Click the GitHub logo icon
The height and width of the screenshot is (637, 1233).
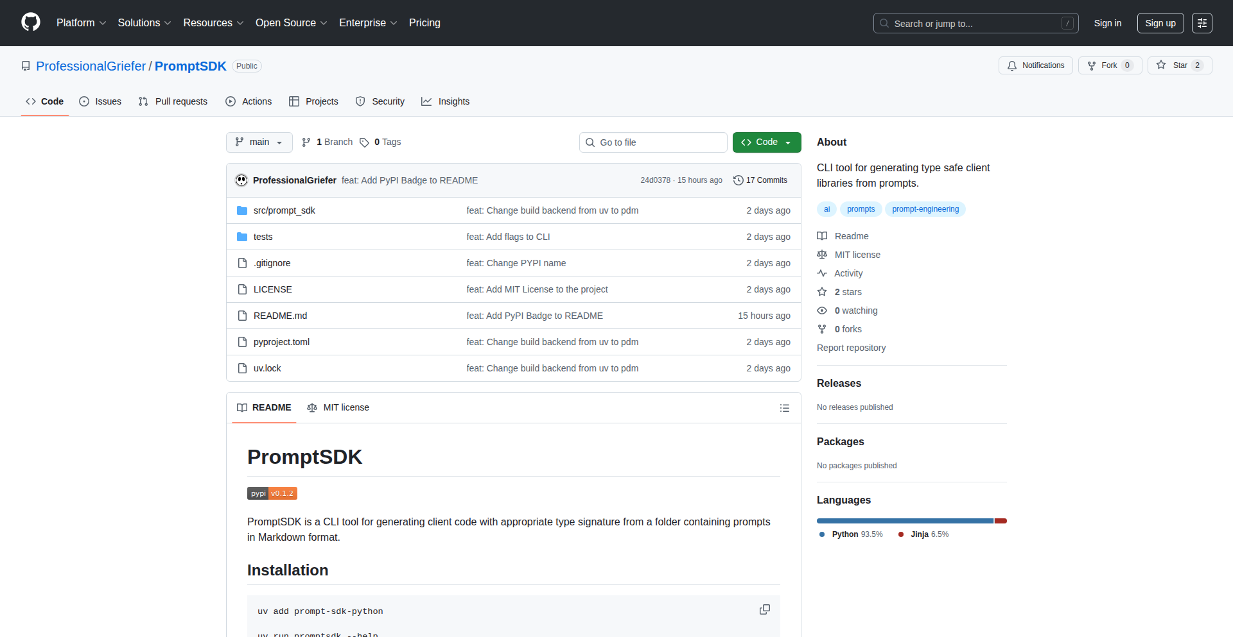(31, 22)
